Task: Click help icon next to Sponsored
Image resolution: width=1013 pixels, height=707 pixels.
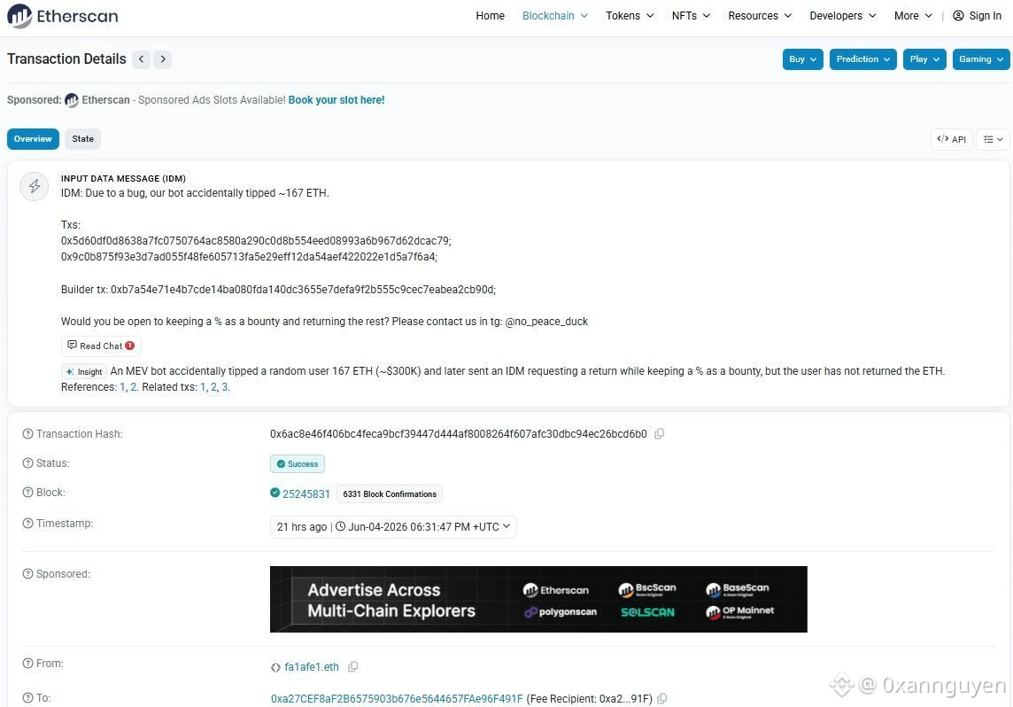Action: [x=27, y=574]
